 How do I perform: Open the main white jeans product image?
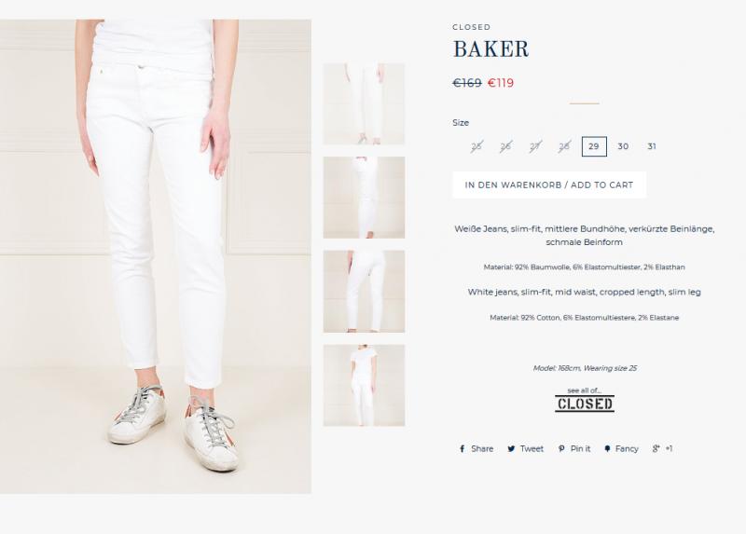(156, 256)
